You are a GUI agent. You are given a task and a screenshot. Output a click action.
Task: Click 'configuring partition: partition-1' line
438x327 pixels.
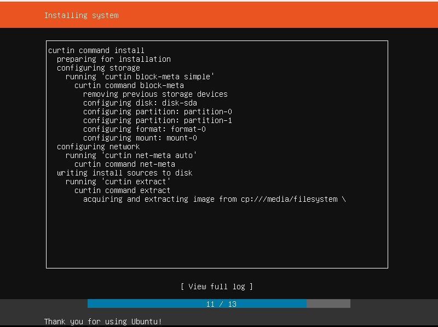tap(158, 120)
